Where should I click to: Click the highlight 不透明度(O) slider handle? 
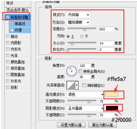point(89,101)
